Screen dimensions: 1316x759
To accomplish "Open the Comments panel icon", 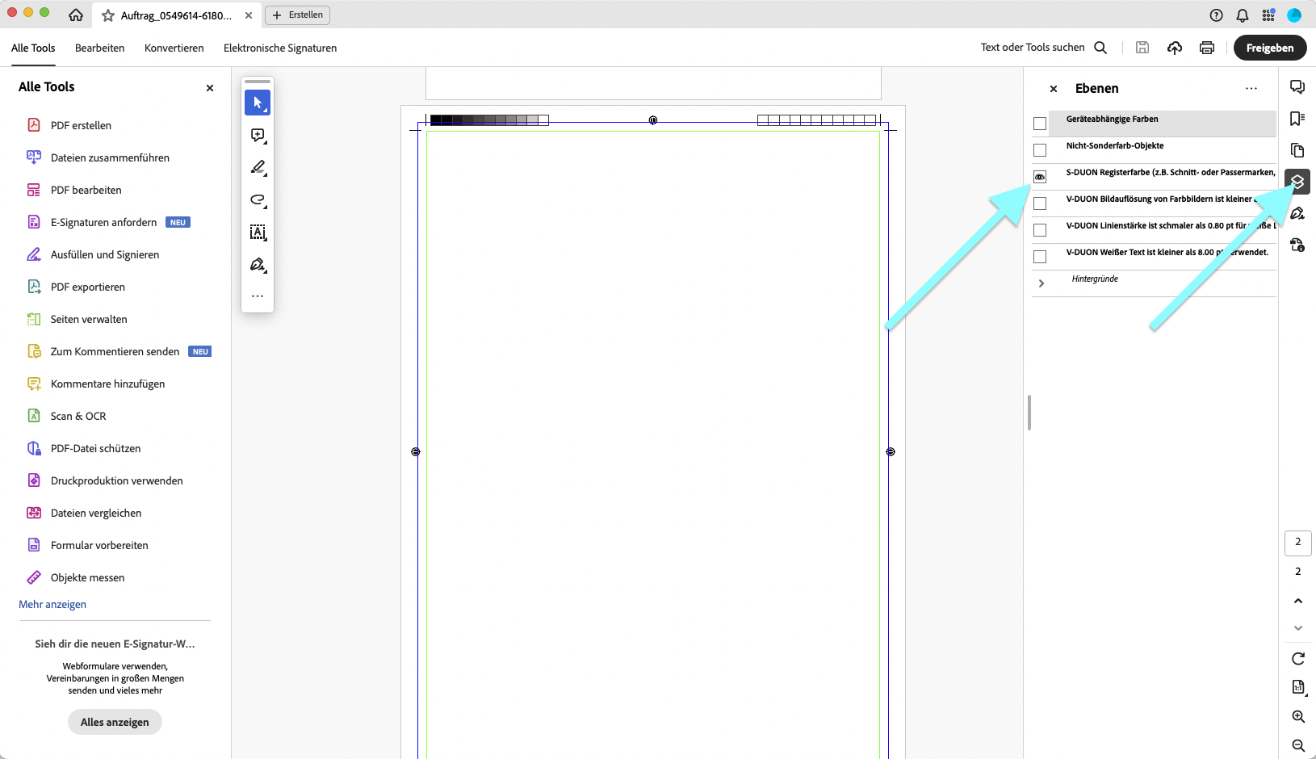I will point(1297,87).
